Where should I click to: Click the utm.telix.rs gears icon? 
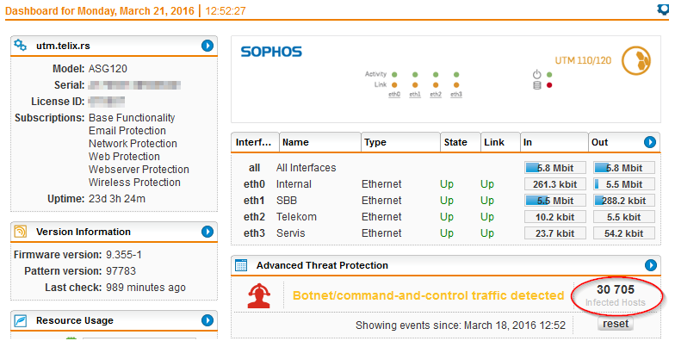click(x=21, y=45)
